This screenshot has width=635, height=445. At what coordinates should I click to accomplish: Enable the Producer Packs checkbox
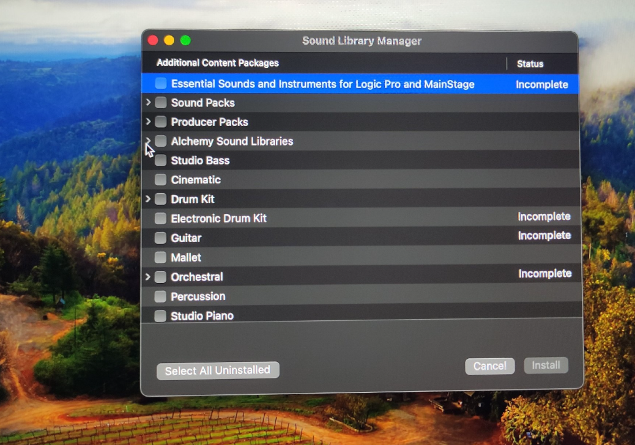[x=161, y=122]
